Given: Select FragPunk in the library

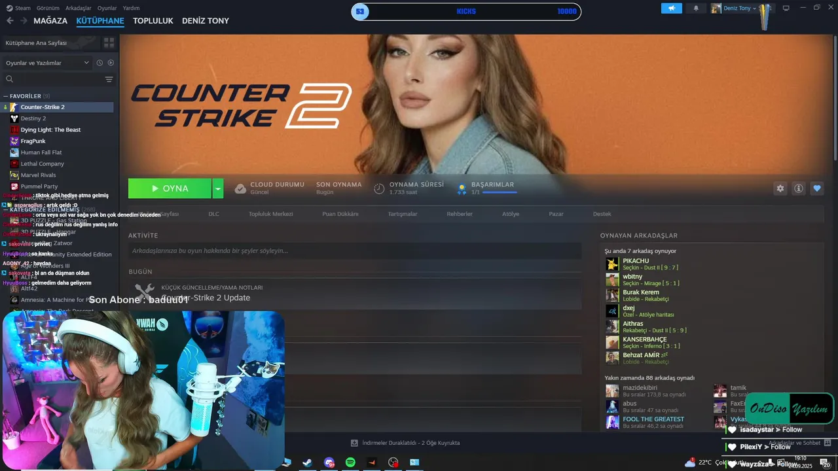Looking at the screenshot, I should 33,141.
